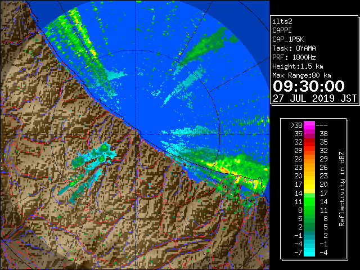Pick the orange 26-29 dBZ swatch

(309, 159)
